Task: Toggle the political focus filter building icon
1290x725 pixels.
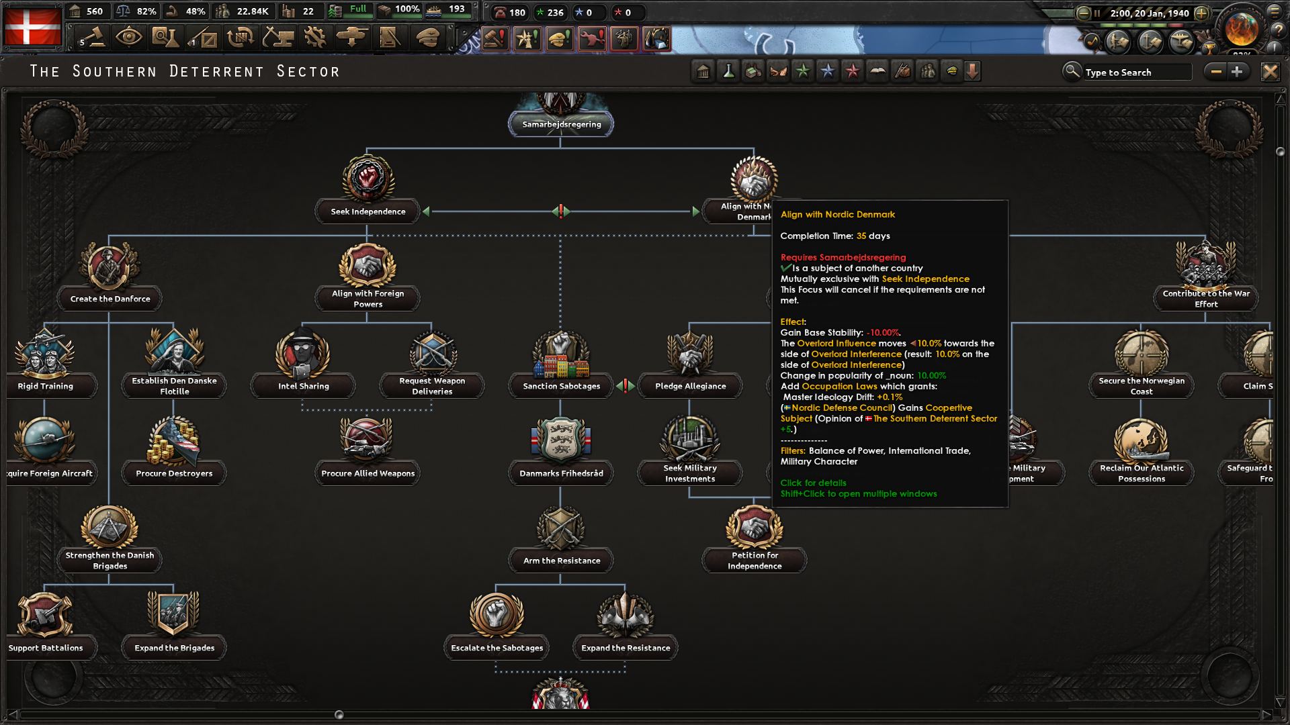Action: point(703,71)
